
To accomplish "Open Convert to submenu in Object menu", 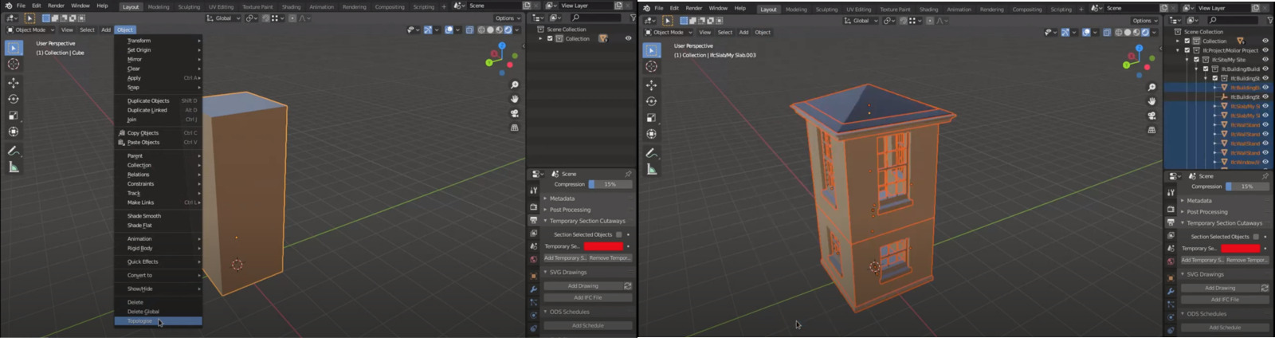I will click(159, 275).
